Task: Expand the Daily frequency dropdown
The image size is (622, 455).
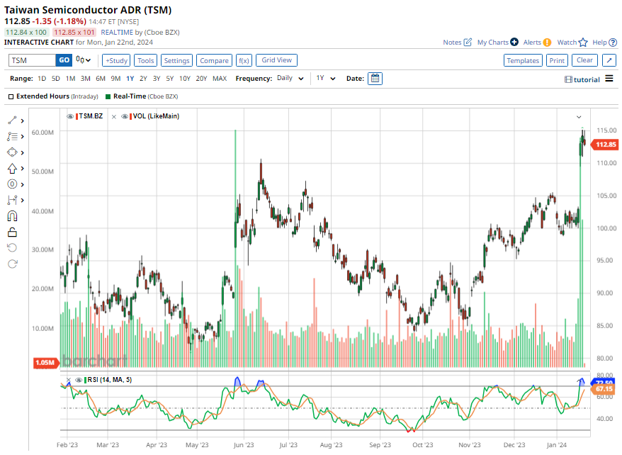Action: (290, 79)
